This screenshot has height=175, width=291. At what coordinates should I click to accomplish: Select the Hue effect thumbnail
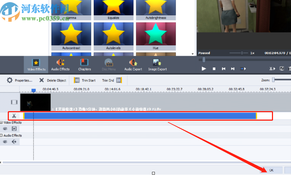pyautogui.click(x=156, y=36)
